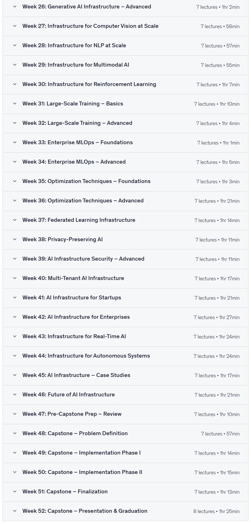Expand Week 52 Presentation & Graduation chevron
Screen dimensions: 251x524
[x=15, y=511]
